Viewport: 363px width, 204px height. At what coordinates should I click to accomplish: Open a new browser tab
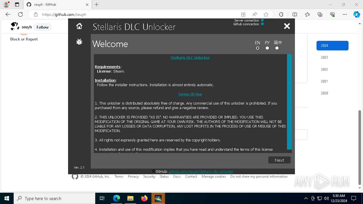click(x=96, y=5)
